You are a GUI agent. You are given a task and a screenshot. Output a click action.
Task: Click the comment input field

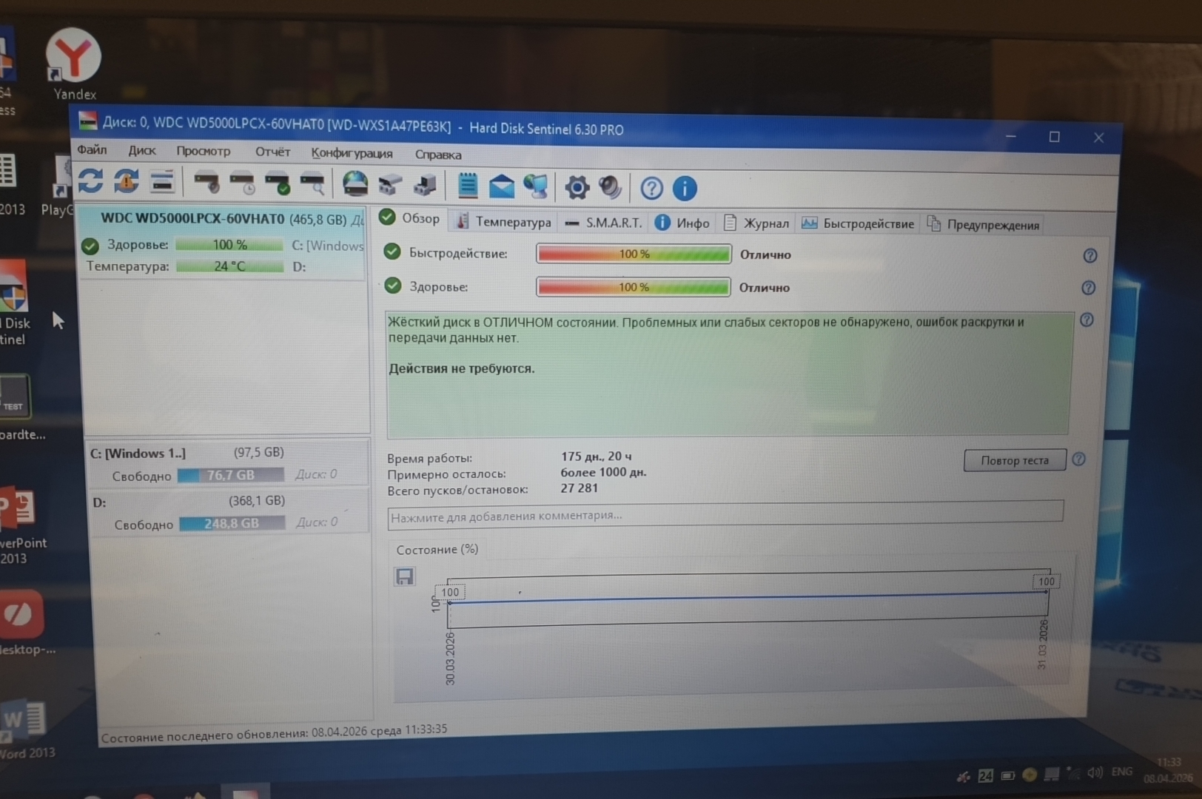coord(725,516)
